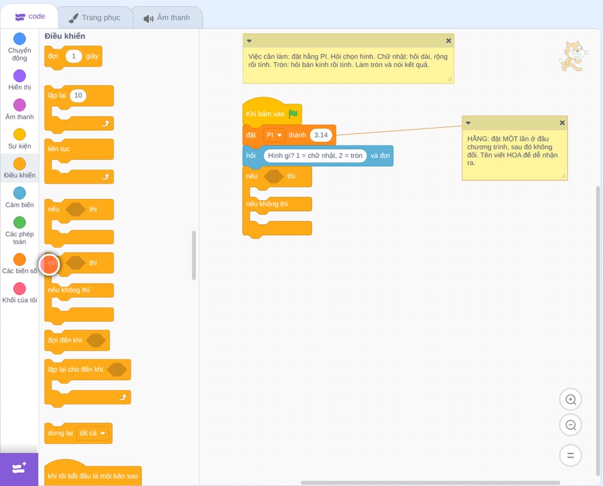Switch to the Trang phục tab
The width and height of the screenshot is (603, 486).
click(x=95, y=17)
